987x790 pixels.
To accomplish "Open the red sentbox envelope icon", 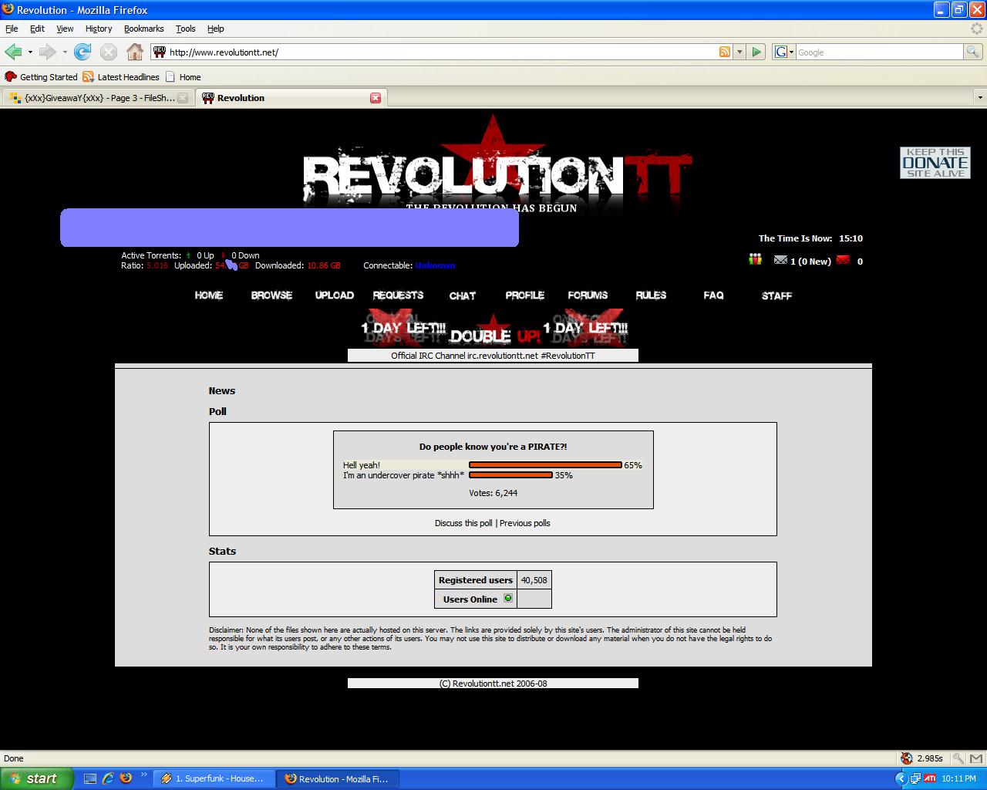I will (x=843, y=261).
